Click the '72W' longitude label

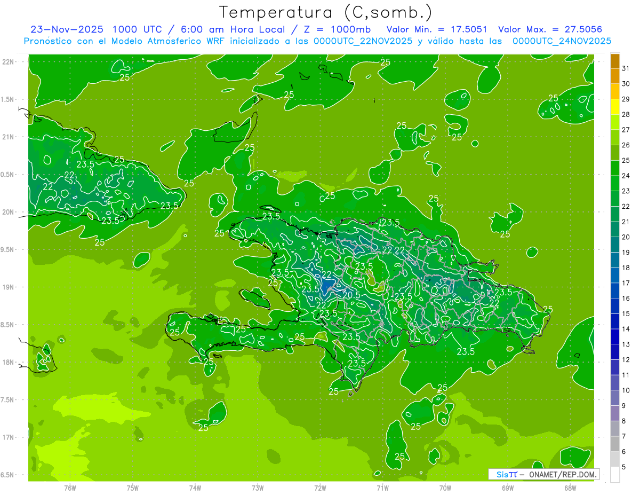coord(321,488)
